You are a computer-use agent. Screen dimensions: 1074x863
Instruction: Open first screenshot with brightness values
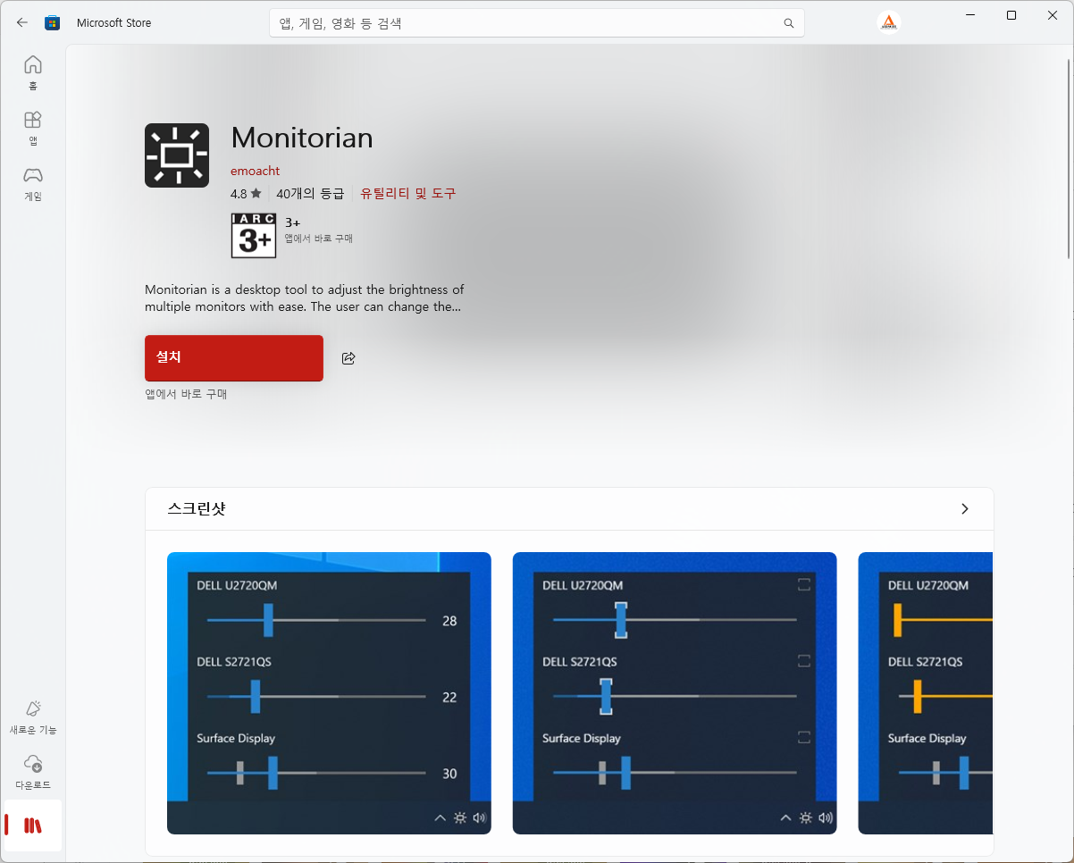[x=329, y=693]
